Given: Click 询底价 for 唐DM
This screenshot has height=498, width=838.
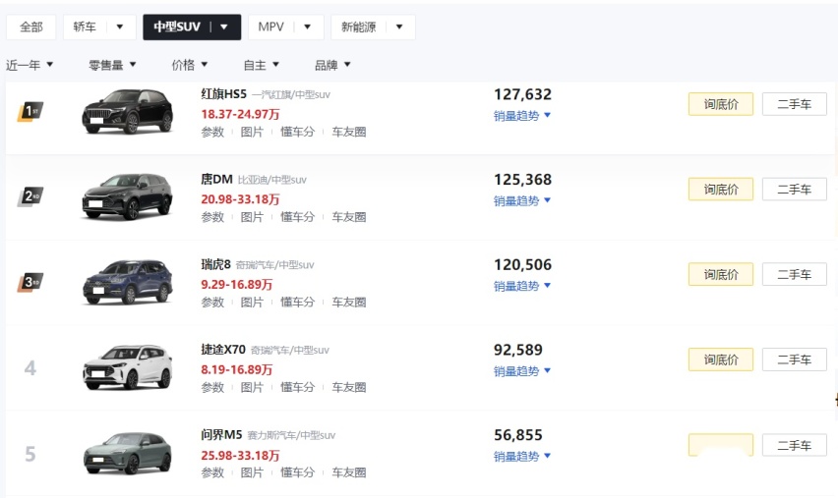Looking at the screenshot, I should point(720,190).
